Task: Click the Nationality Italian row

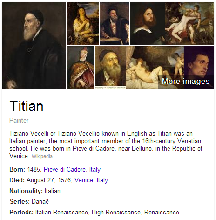Action: point(35,191)
